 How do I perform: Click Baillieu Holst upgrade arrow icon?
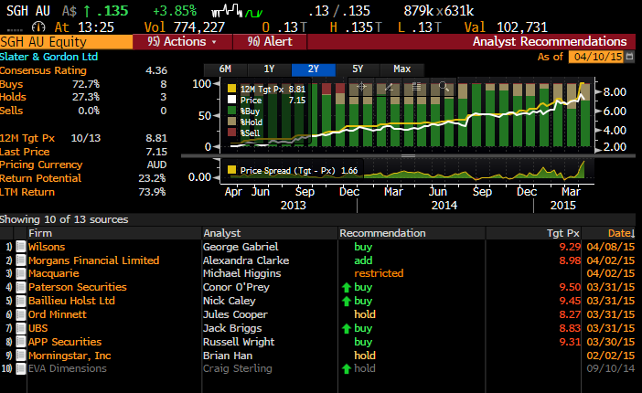pyautogui.click(x=347, y=301)
